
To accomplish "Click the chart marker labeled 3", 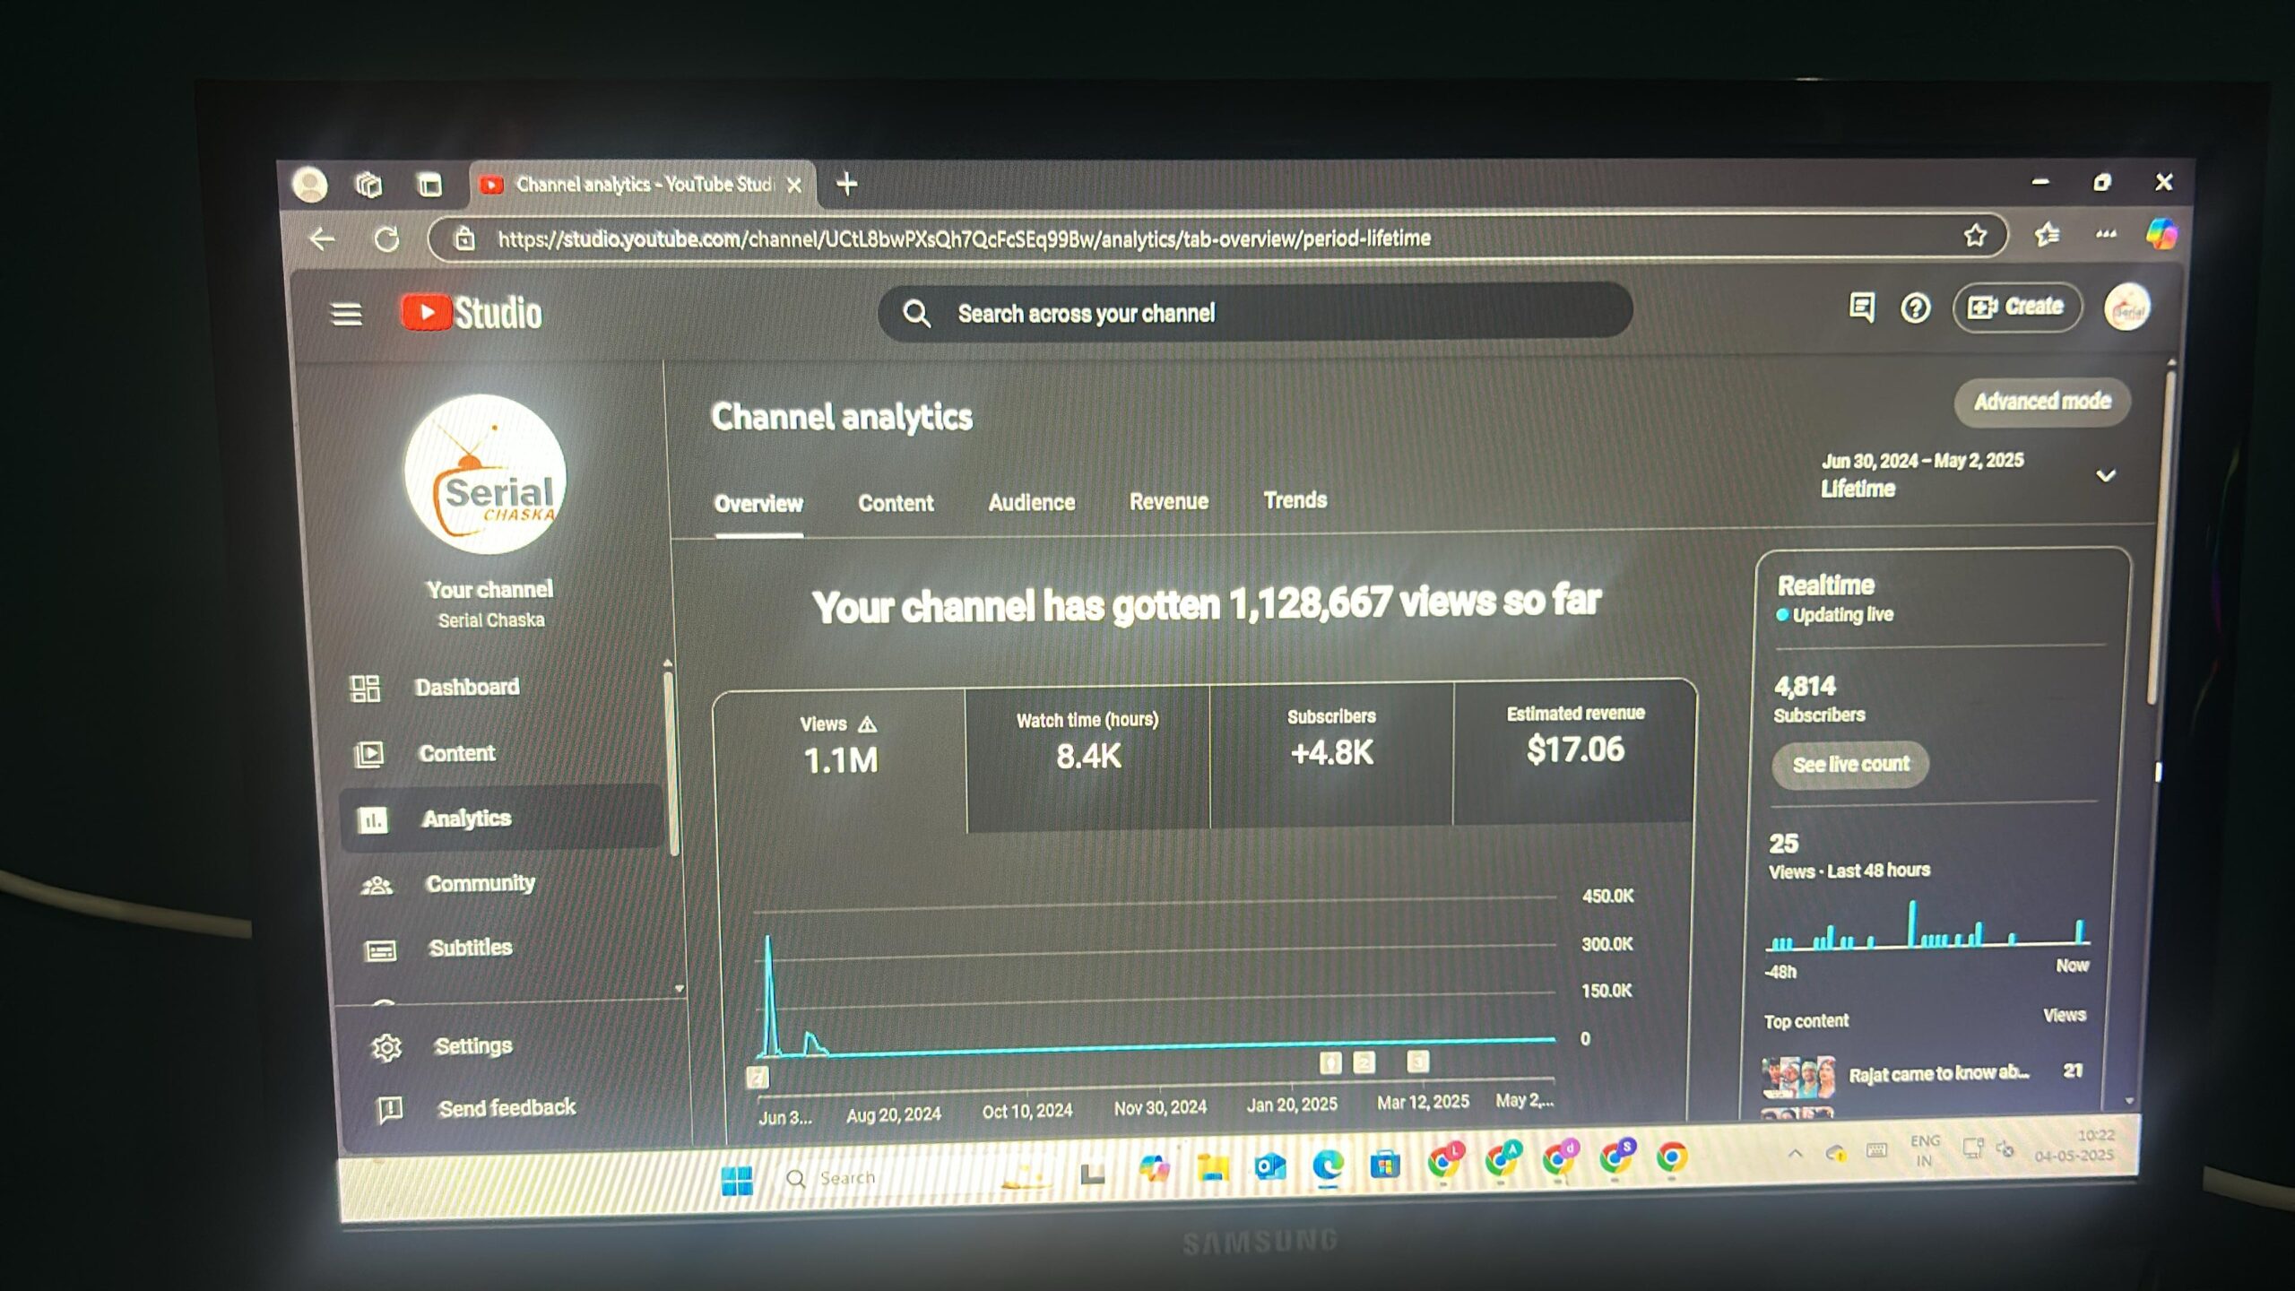I will point(1417,1061).
